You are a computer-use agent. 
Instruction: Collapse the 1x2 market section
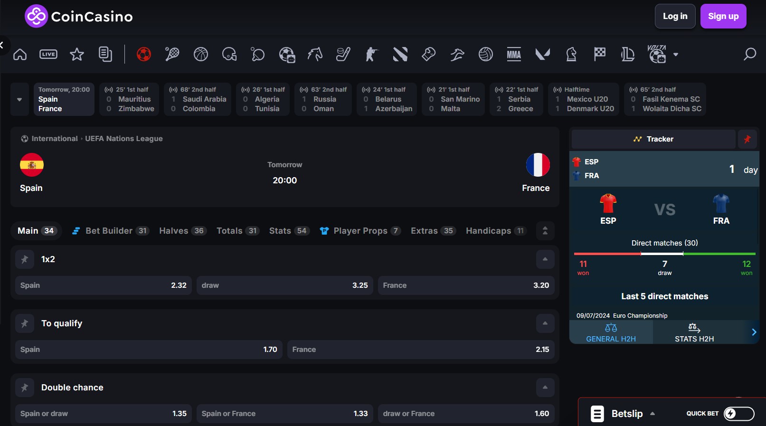tap(545, 259)
